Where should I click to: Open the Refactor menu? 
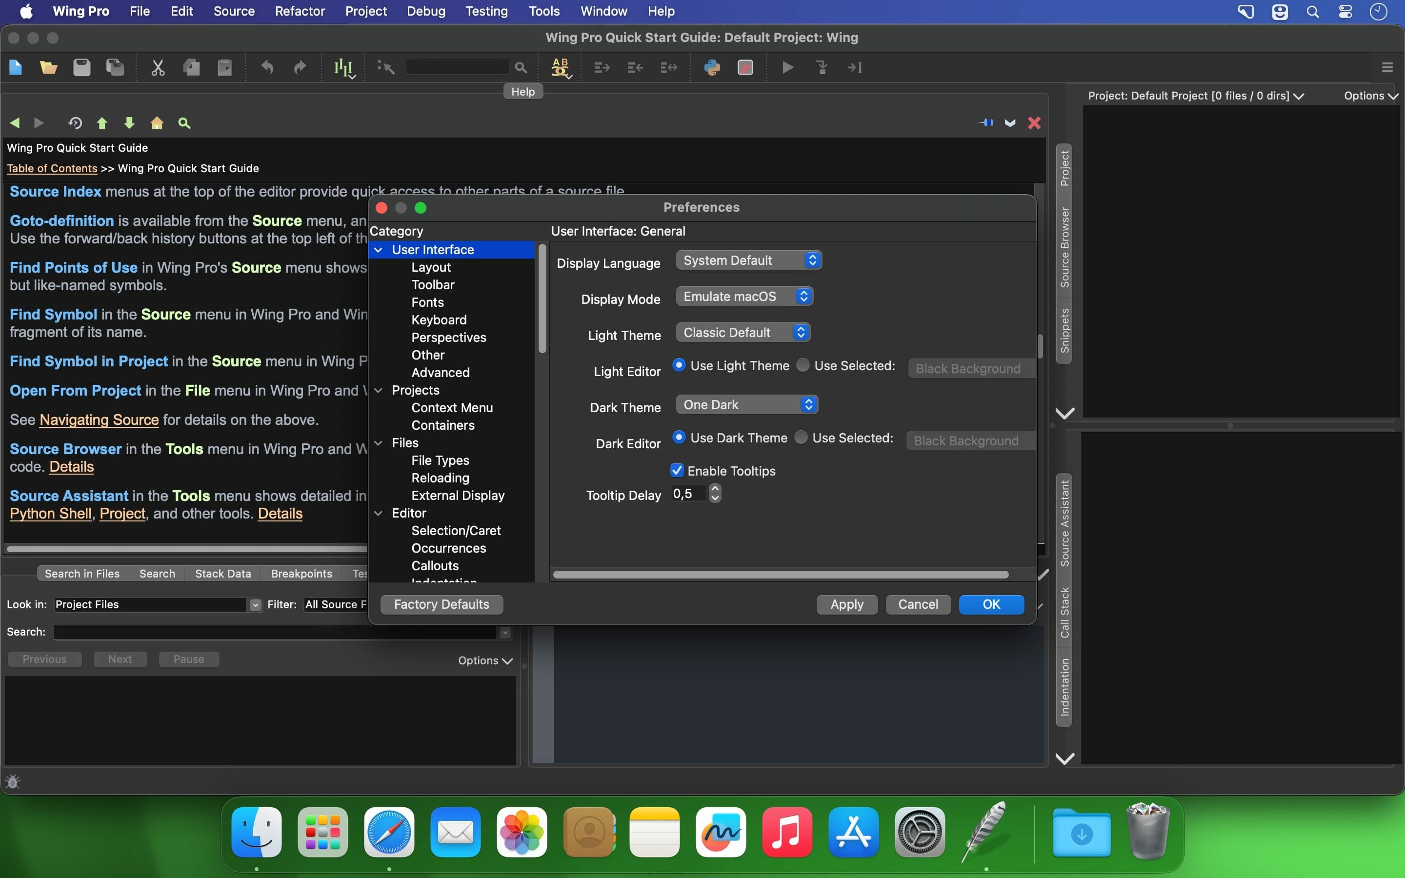(x=300, y=11)
